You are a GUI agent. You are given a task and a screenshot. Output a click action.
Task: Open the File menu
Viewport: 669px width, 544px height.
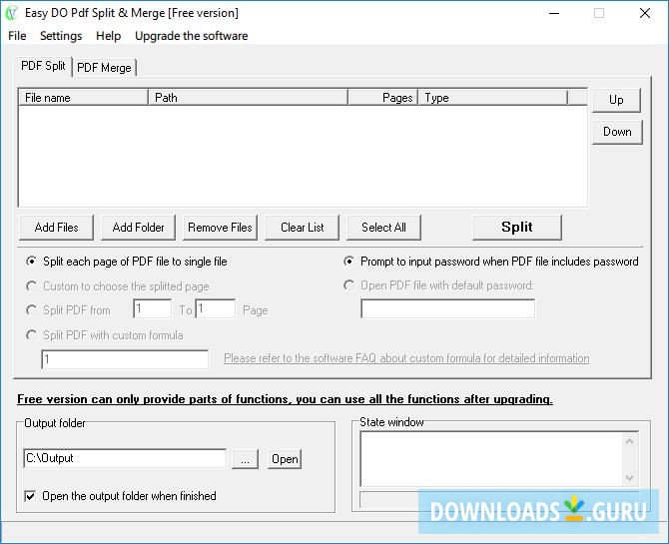click(x=17, y=36)
